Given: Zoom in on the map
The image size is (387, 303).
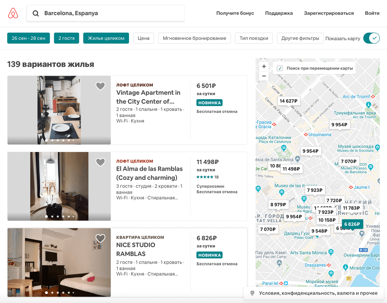Looking at the screenshot, I should (264, 67).
